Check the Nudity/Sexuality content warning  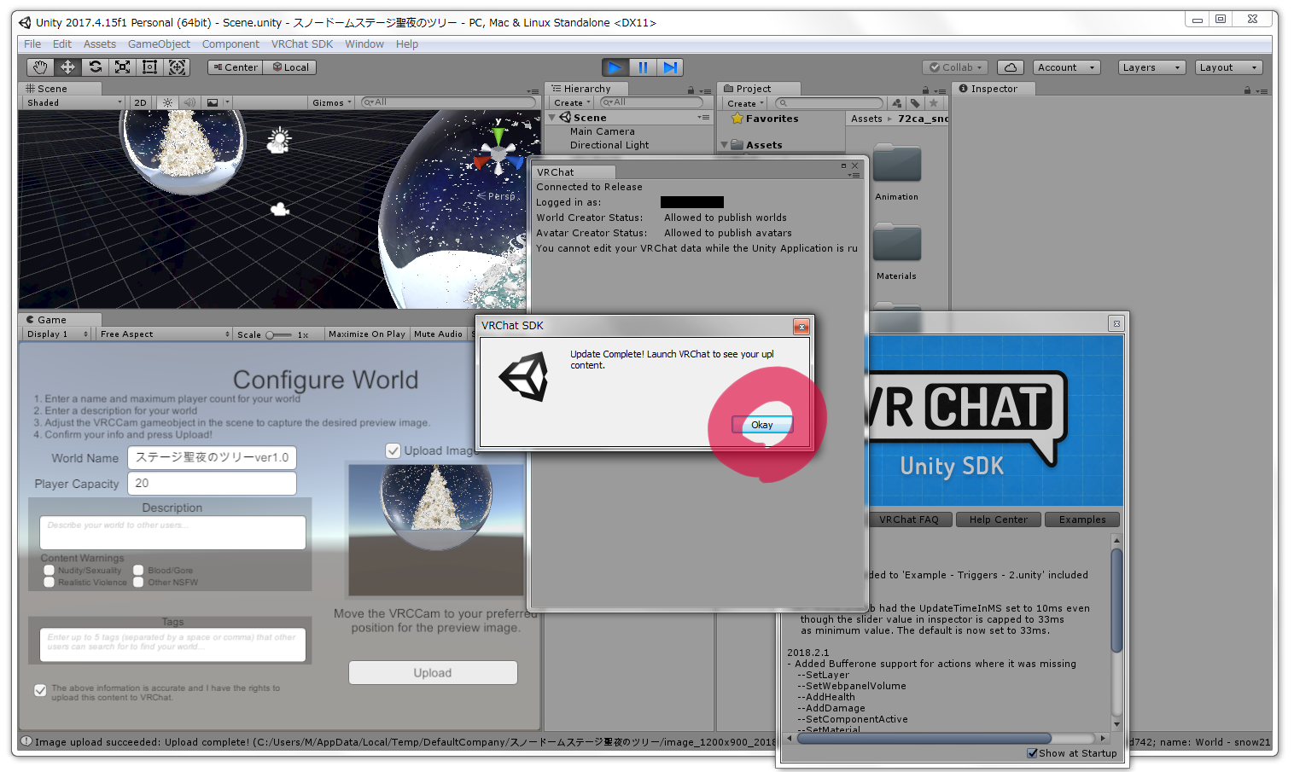tap(50, 571)
